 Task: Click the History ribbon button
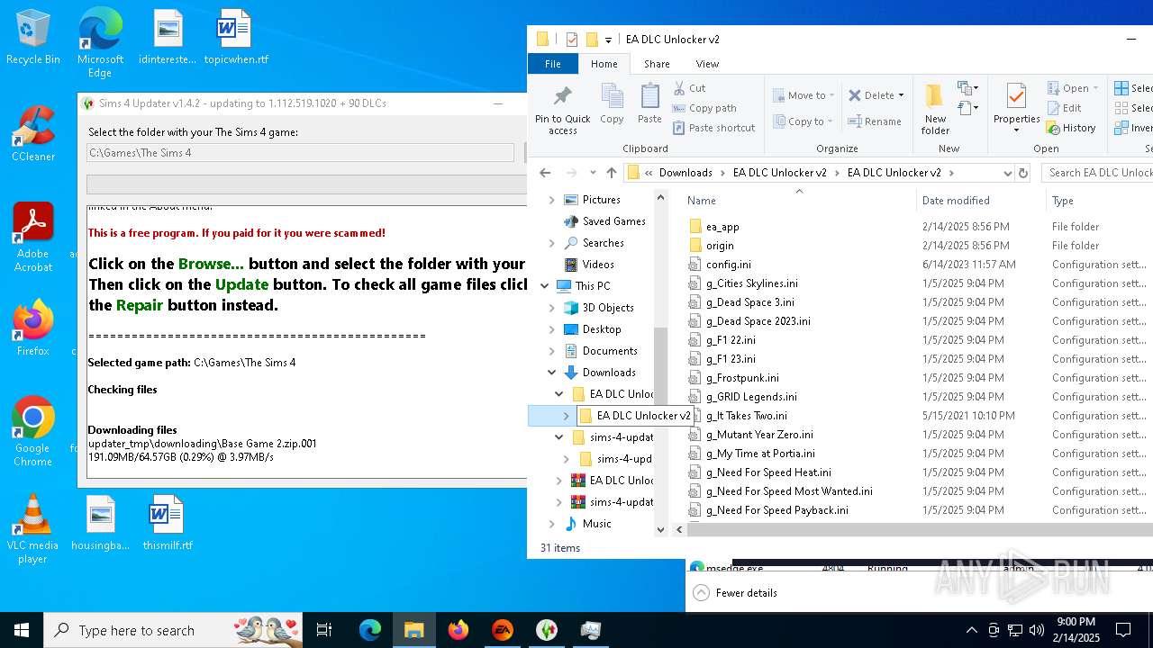[x=1071, y=128]
